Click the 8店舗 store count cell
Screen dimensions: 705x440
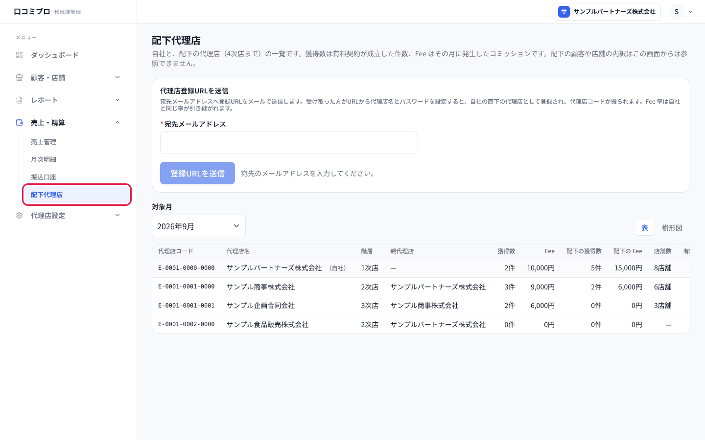(663, 268)
